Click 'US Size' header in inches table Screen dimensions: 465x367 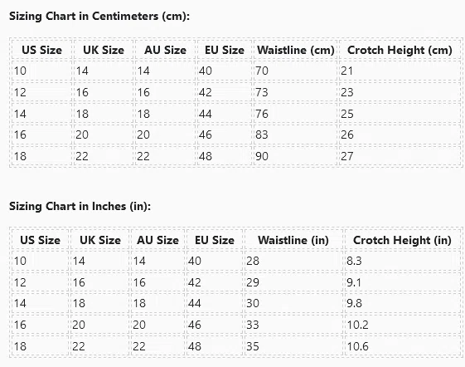click(41, 240)
